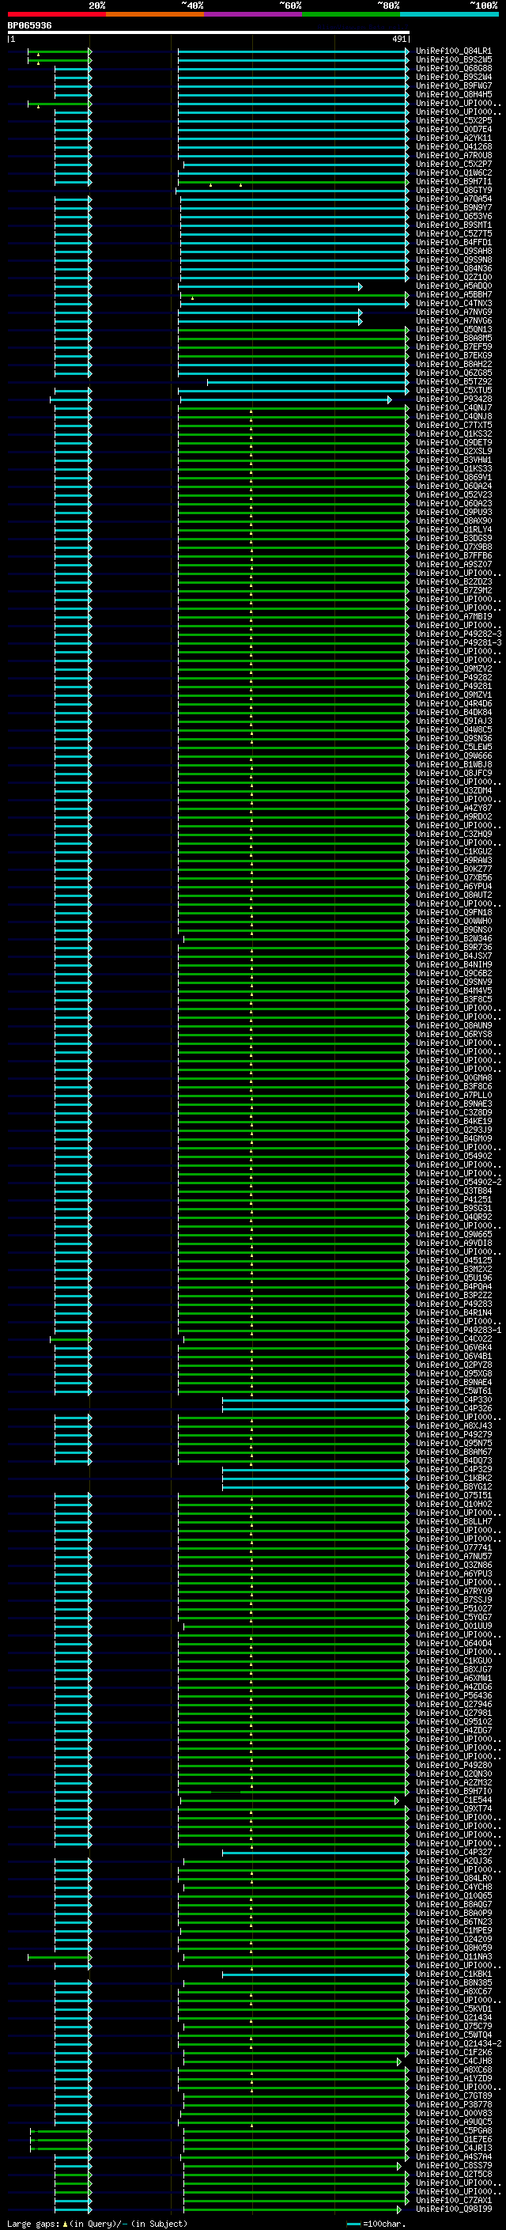Image resolution: width=506 pixels, height=2230 pixels.
Task: Select label UniRef100_Q21434-2
Action: pos(458,2044)
